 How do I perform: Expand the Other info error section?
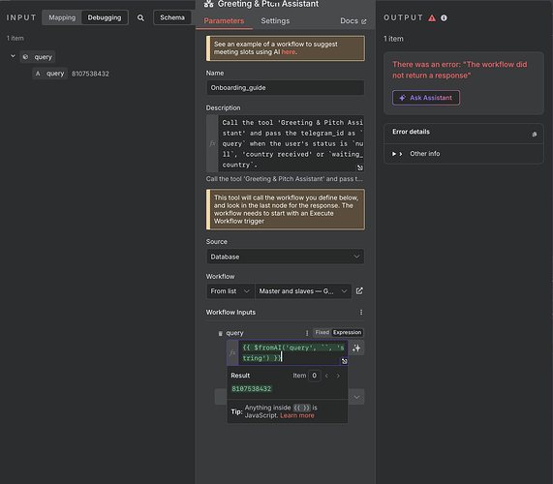[416, 154]
